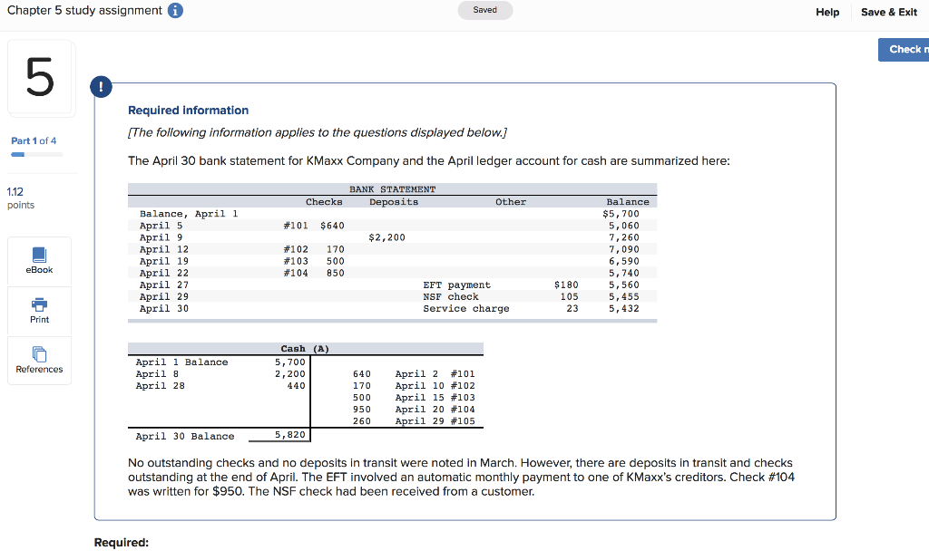This screenshot has width=929, height=560.
Task: Open the References panel
Action: pos(38,361)
